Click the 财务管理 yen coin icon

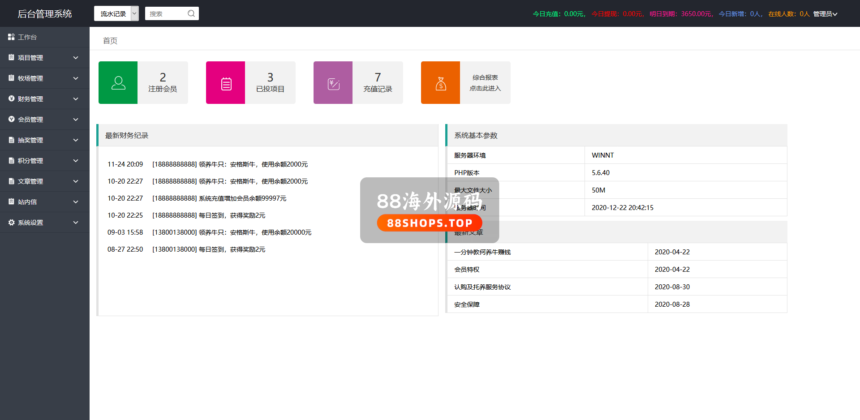[11, 99]
